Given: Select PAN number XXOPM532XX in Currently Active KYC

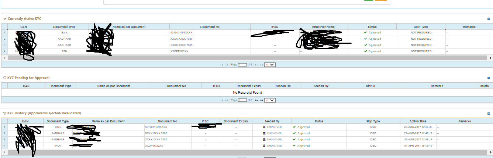Looking at the screenshot, I should (179, 51).
